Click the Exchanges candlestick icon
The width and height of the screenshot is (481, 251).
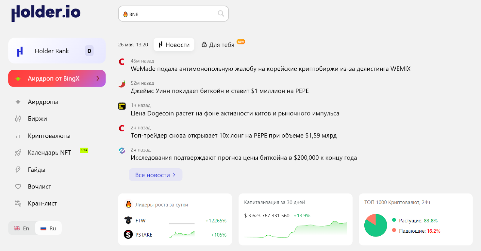(x=18, y=119)
